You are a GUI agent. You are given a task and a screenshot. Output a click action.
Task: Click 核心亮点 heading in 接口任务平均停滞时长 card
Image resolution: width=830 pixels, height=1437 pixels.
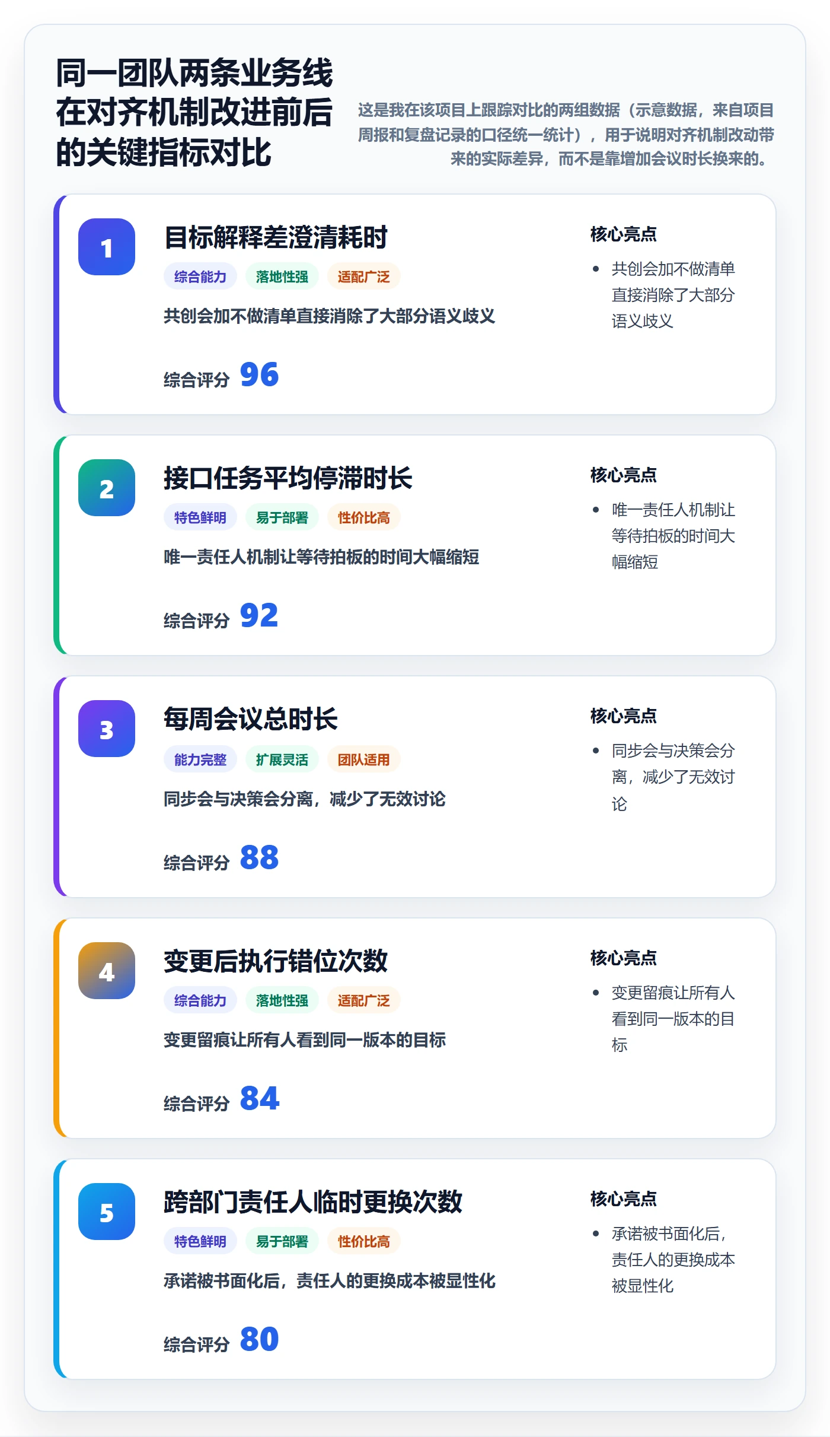click(x=624, y=475)
